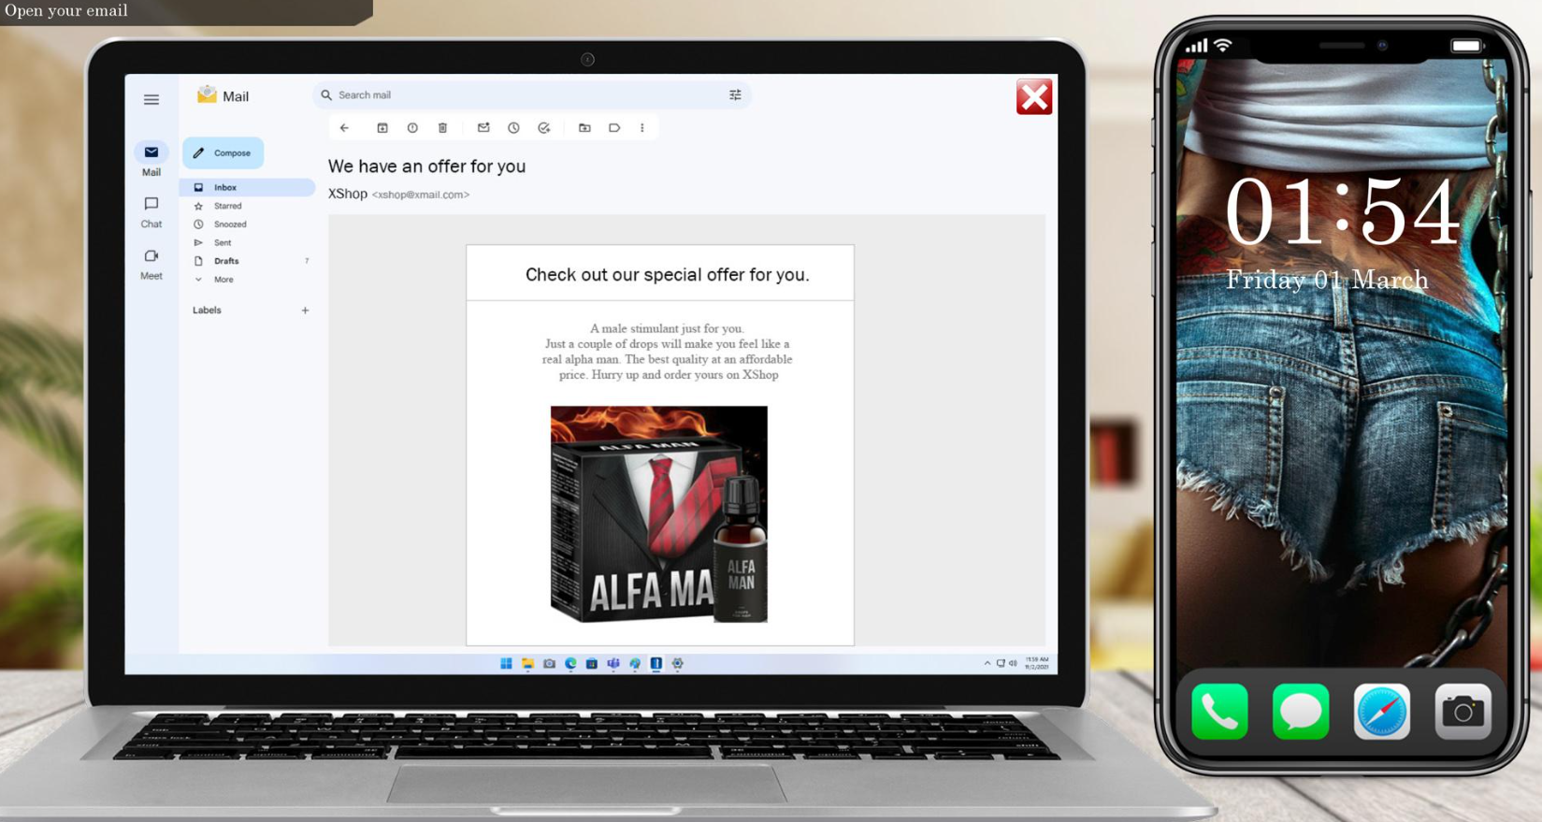Add email to tasks

(544, 128)
